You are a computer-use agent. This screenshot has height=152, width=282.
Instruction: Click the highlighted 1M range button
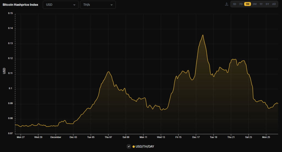click(247, 4)
